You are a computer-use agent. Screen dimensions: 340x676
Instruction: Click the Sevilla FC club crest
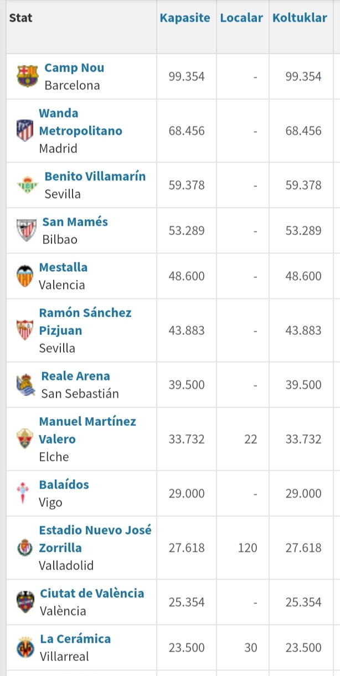tap(25, 331)
